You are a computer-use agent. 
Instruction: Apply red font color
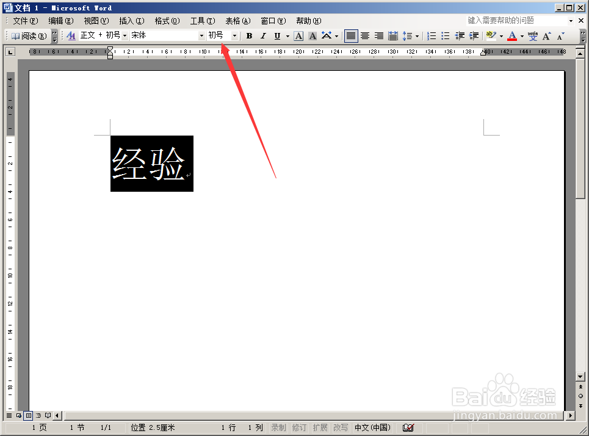click(512, 35)
